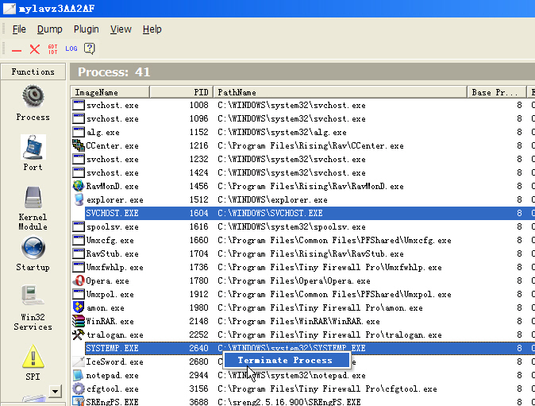Click the amon.exe shield icon

(x=79, y=307)
